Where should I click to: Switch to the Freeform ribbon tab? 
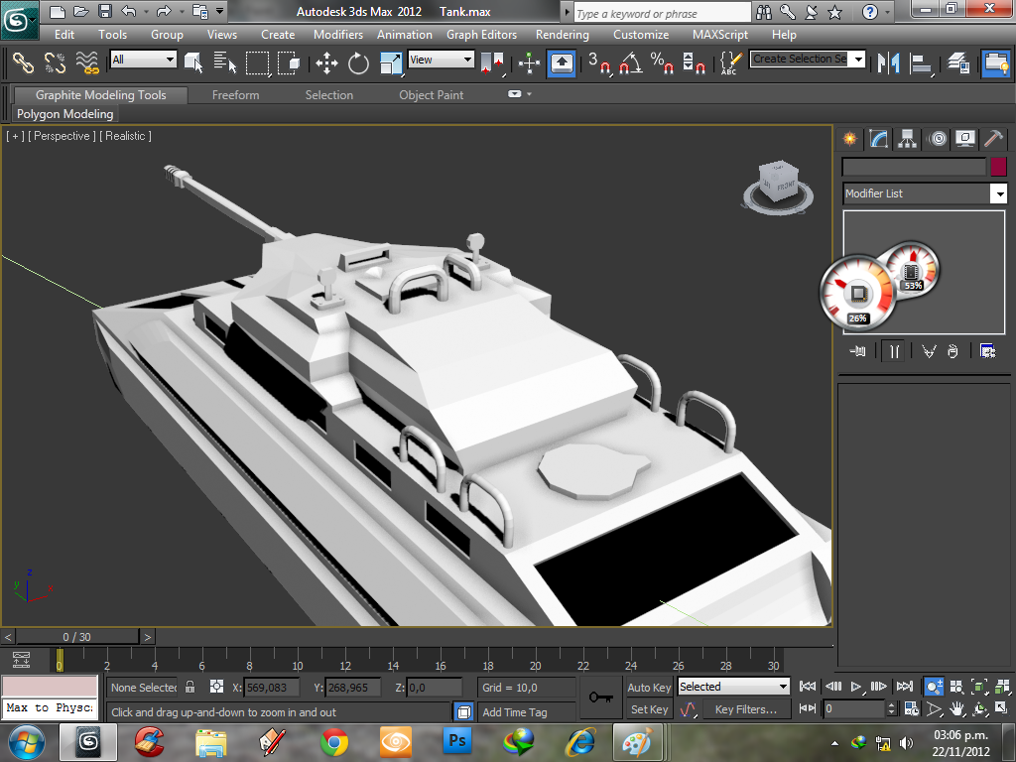coord(235,95)
